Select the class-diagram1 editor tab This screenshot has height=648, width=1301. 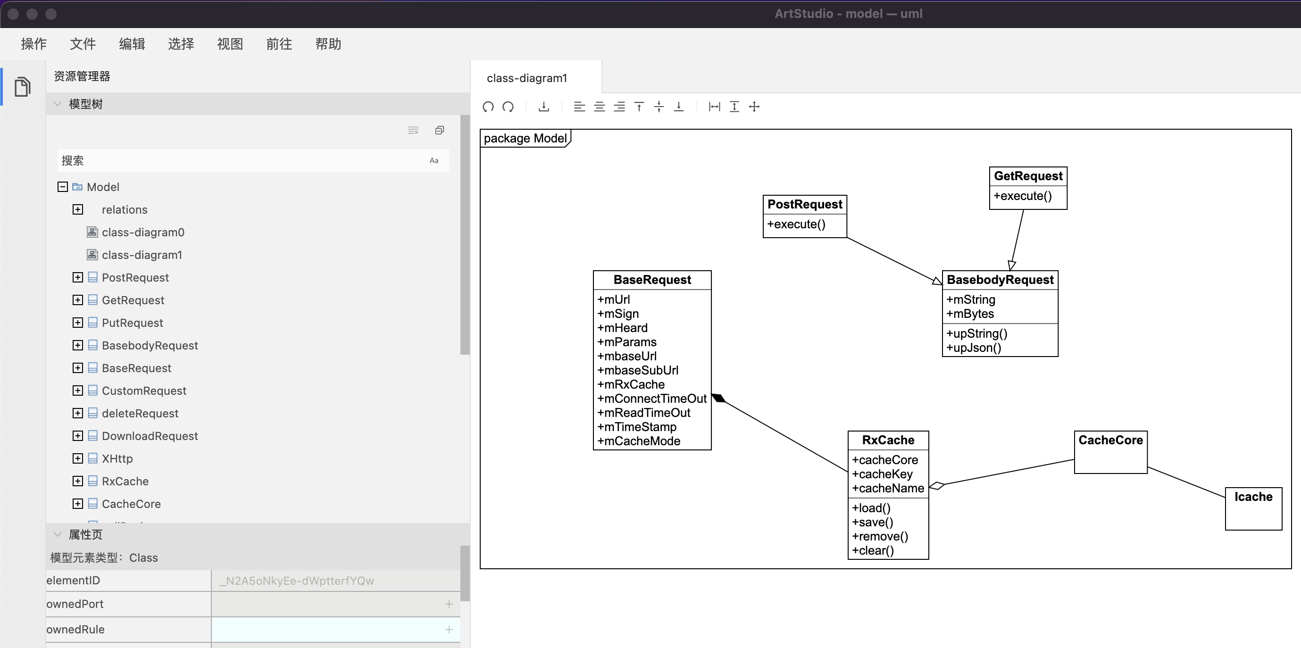tap(527, 78)
